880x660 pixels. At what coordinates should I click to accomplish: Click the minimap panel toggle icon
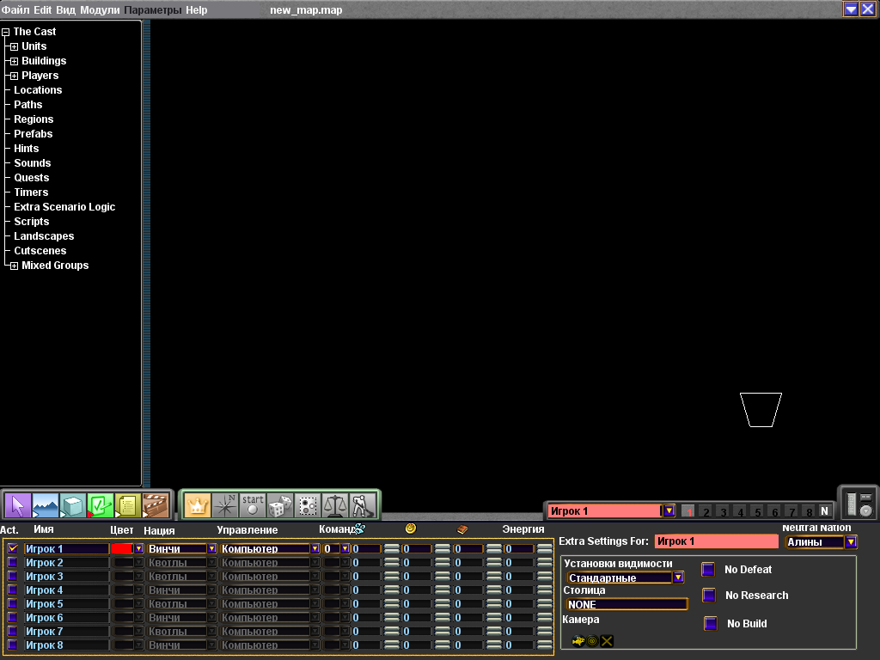pos(852,504)
